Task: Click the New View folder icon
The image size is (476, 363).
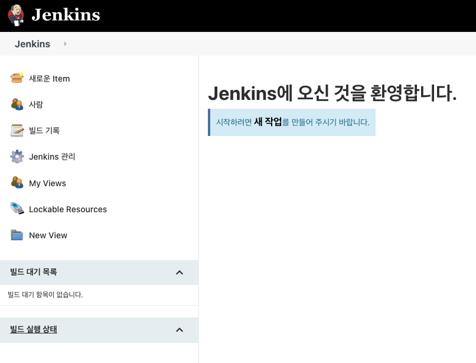Action: pos(17,235)
